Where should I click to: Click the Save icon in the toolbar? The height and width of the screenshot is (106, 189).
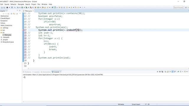[2, 7]
